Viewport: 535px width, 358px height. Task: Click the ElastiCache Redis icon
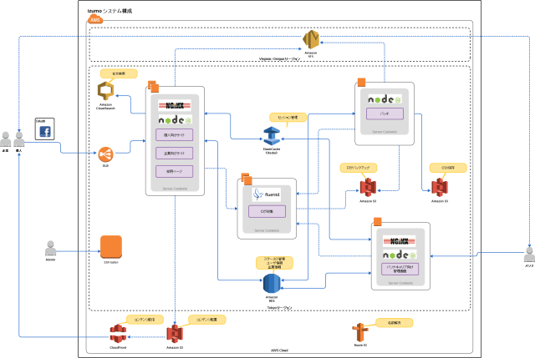tap(271, 135)
